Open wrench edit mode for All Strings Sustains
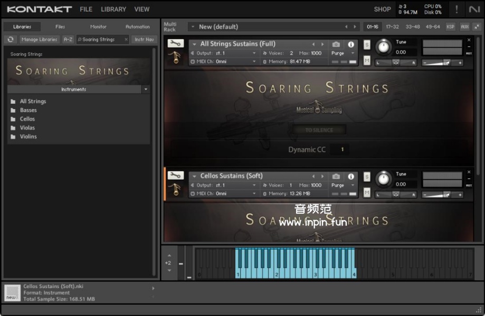 [x=175, y=44]
